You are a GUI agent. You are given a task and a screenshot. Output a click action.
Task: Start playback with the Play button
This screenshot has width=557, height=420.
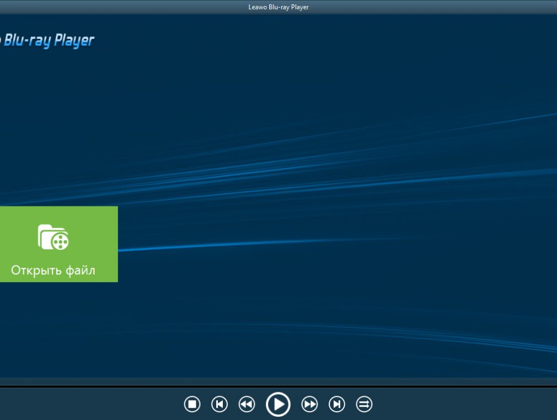click(x=278, y=404)
